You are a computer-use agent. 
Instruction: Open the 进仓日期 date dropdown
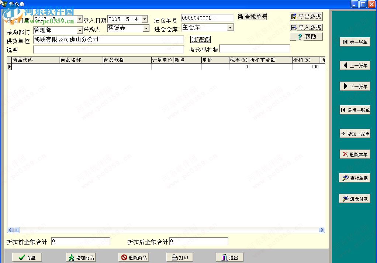(x=80, y=19)
